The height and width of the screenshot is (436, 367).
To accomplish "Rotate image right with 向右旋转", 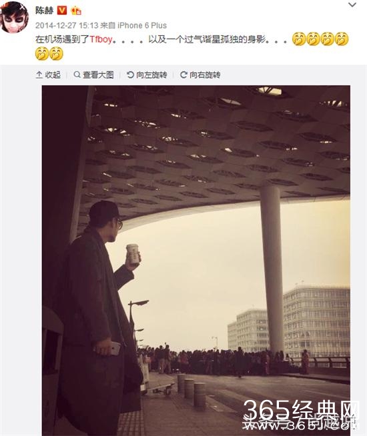I will tap(200, 75).
